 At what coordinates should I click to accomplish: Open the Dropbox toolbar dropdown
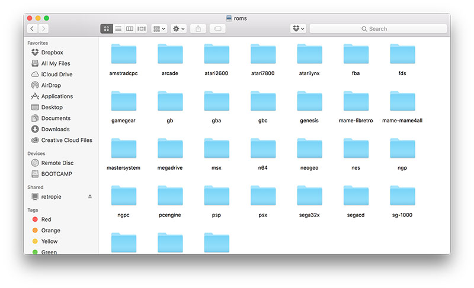(298, 28)
